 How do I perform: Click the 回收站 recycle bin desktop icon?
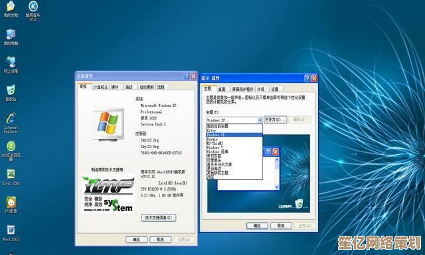click(x=11, y=93)
